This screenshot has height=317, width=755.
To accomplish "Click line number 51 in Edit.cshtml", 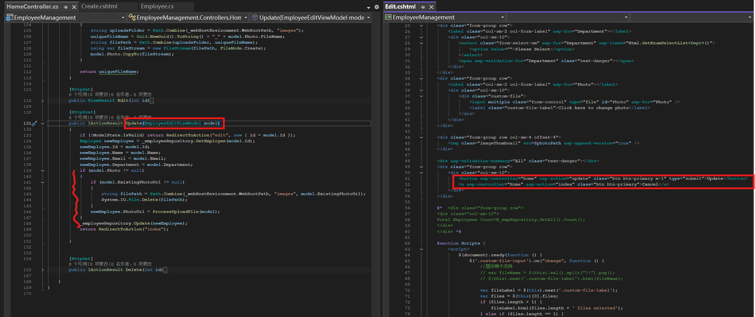I will (407, 178).
